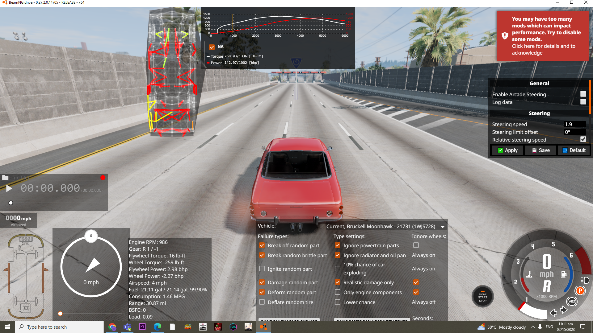Click the Steering limit offset field
593x333 pixels.
[575, 132]
